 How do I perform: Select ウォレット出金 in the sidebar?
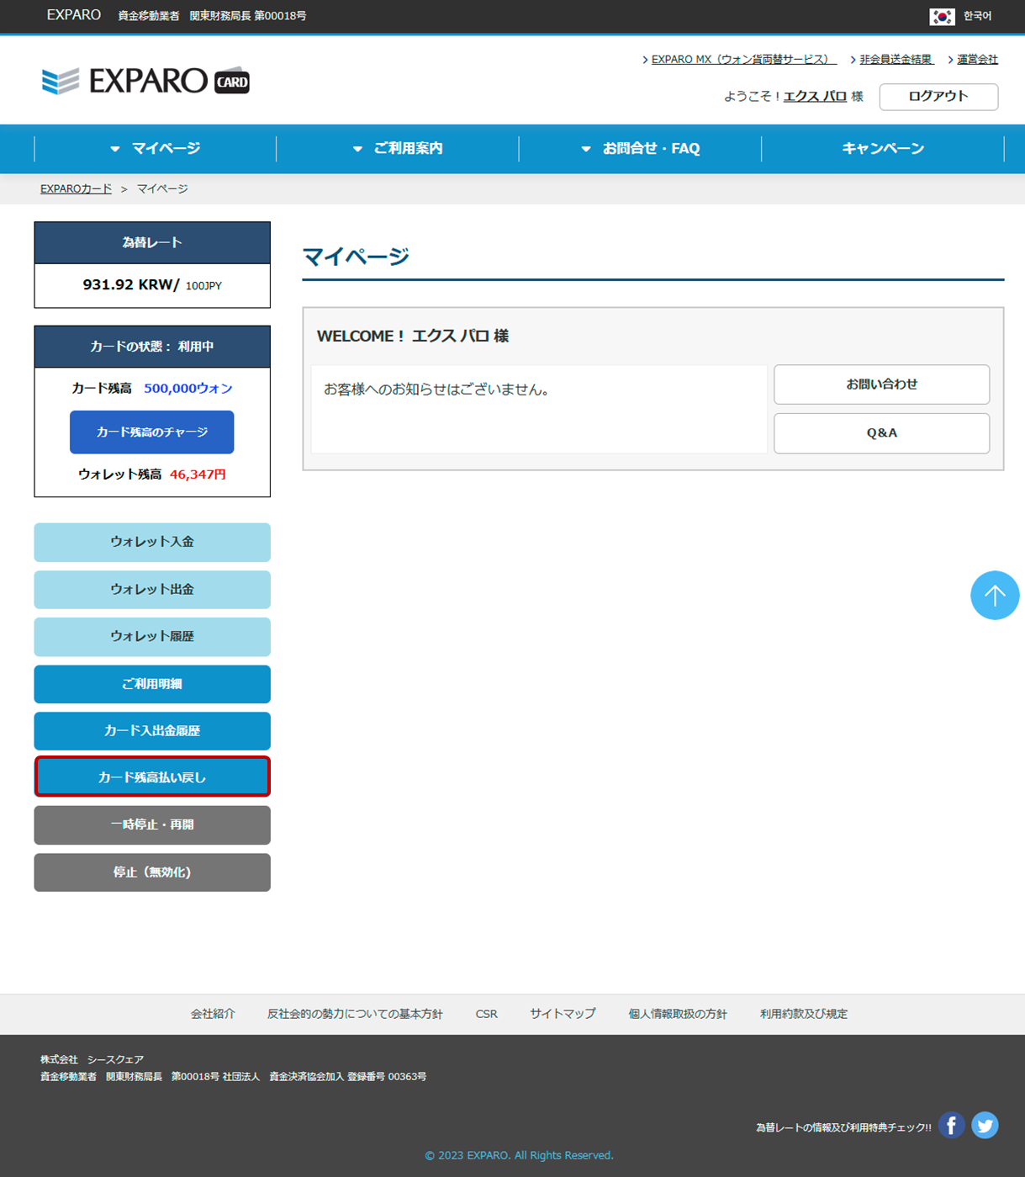pyautogui.click(x=152, y=589)
